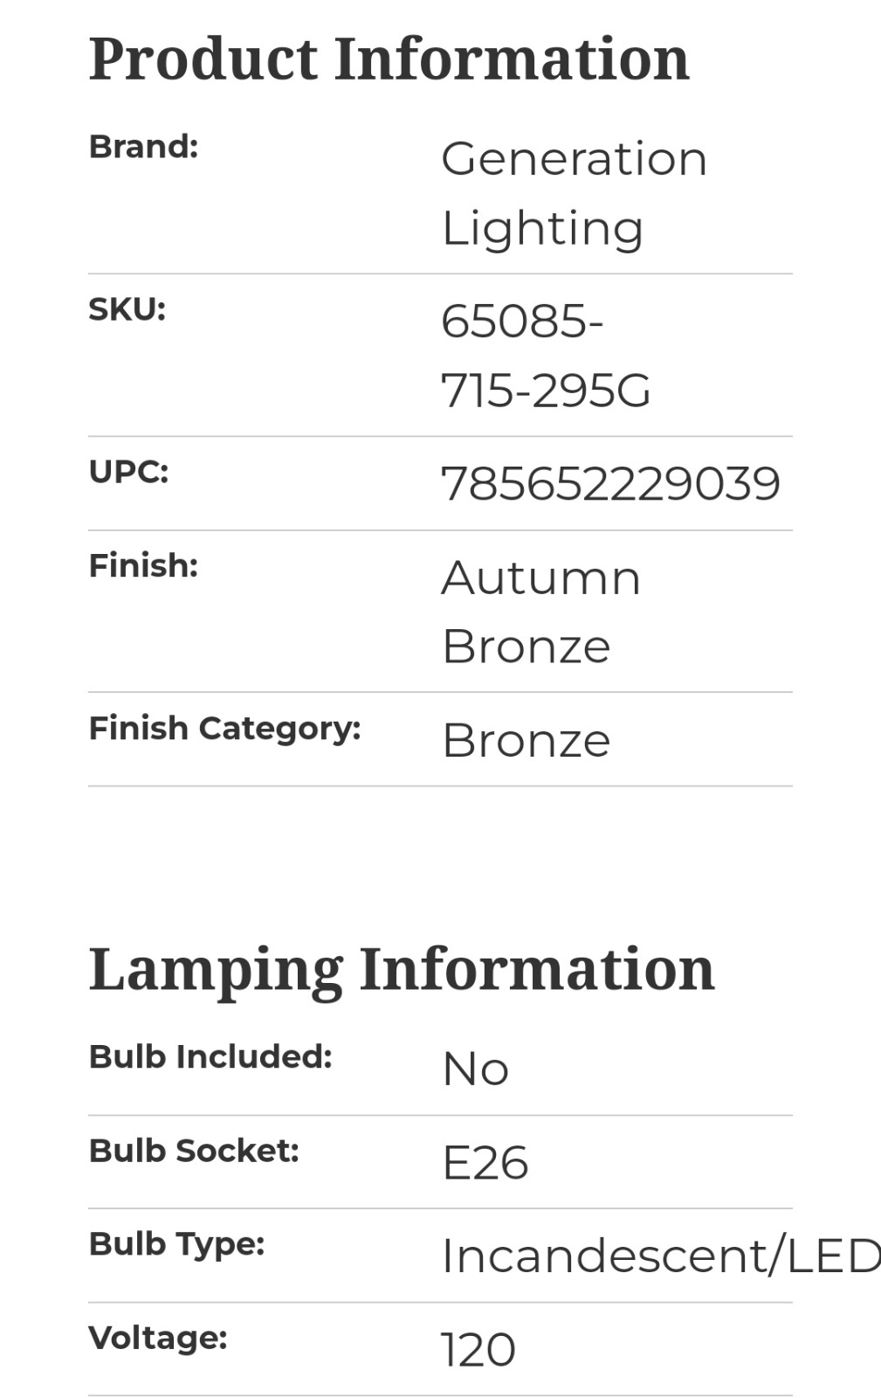Select the SKU value 65085-715-295G
The height and width of the screenshot is (1398, 881).
[546, 356]
